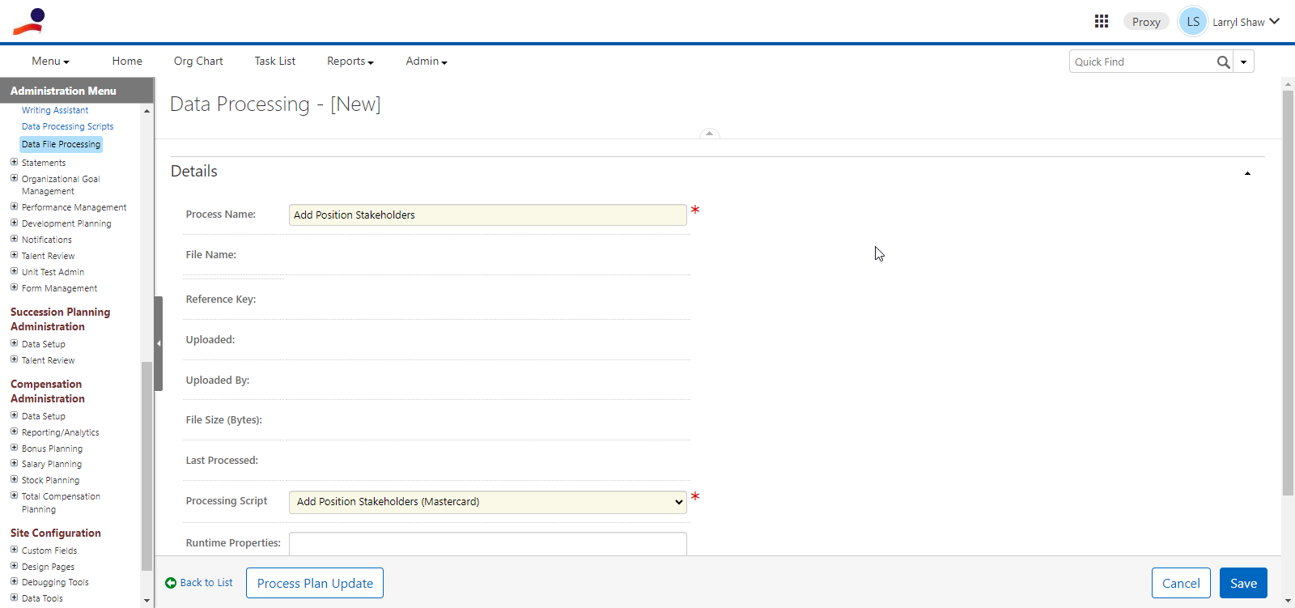This screenshot has width=1295, height=608.
Task: Open Writing Assistant link
Action: [x=55, y=110]
